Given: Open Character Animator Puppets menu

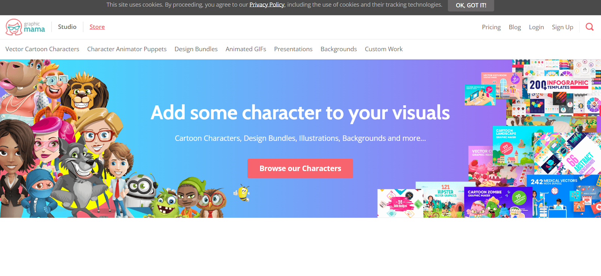Looking at the screenshot, I should click(127, 49).
